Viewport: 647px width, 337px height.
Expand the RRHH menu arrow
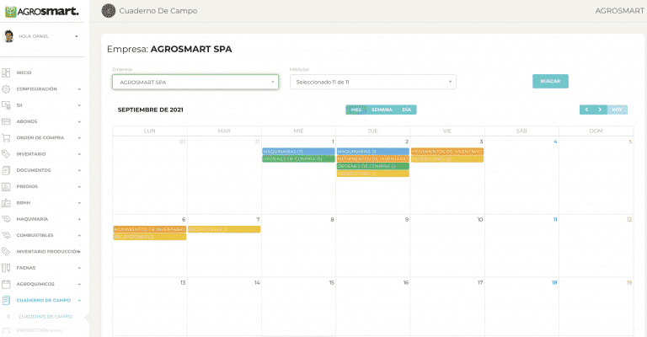coord(79,203)
